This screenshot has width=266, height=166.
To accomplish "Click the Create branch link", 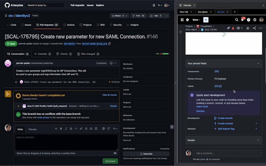I will click(225, 118).
